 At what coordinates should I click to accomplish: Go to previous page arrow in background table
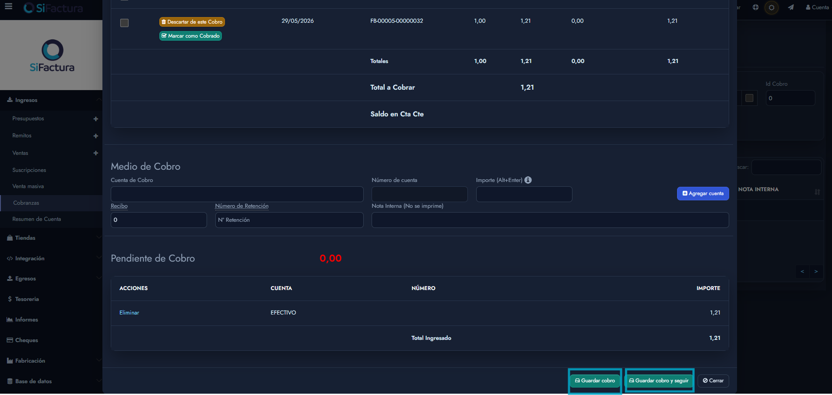click(802, 272)
